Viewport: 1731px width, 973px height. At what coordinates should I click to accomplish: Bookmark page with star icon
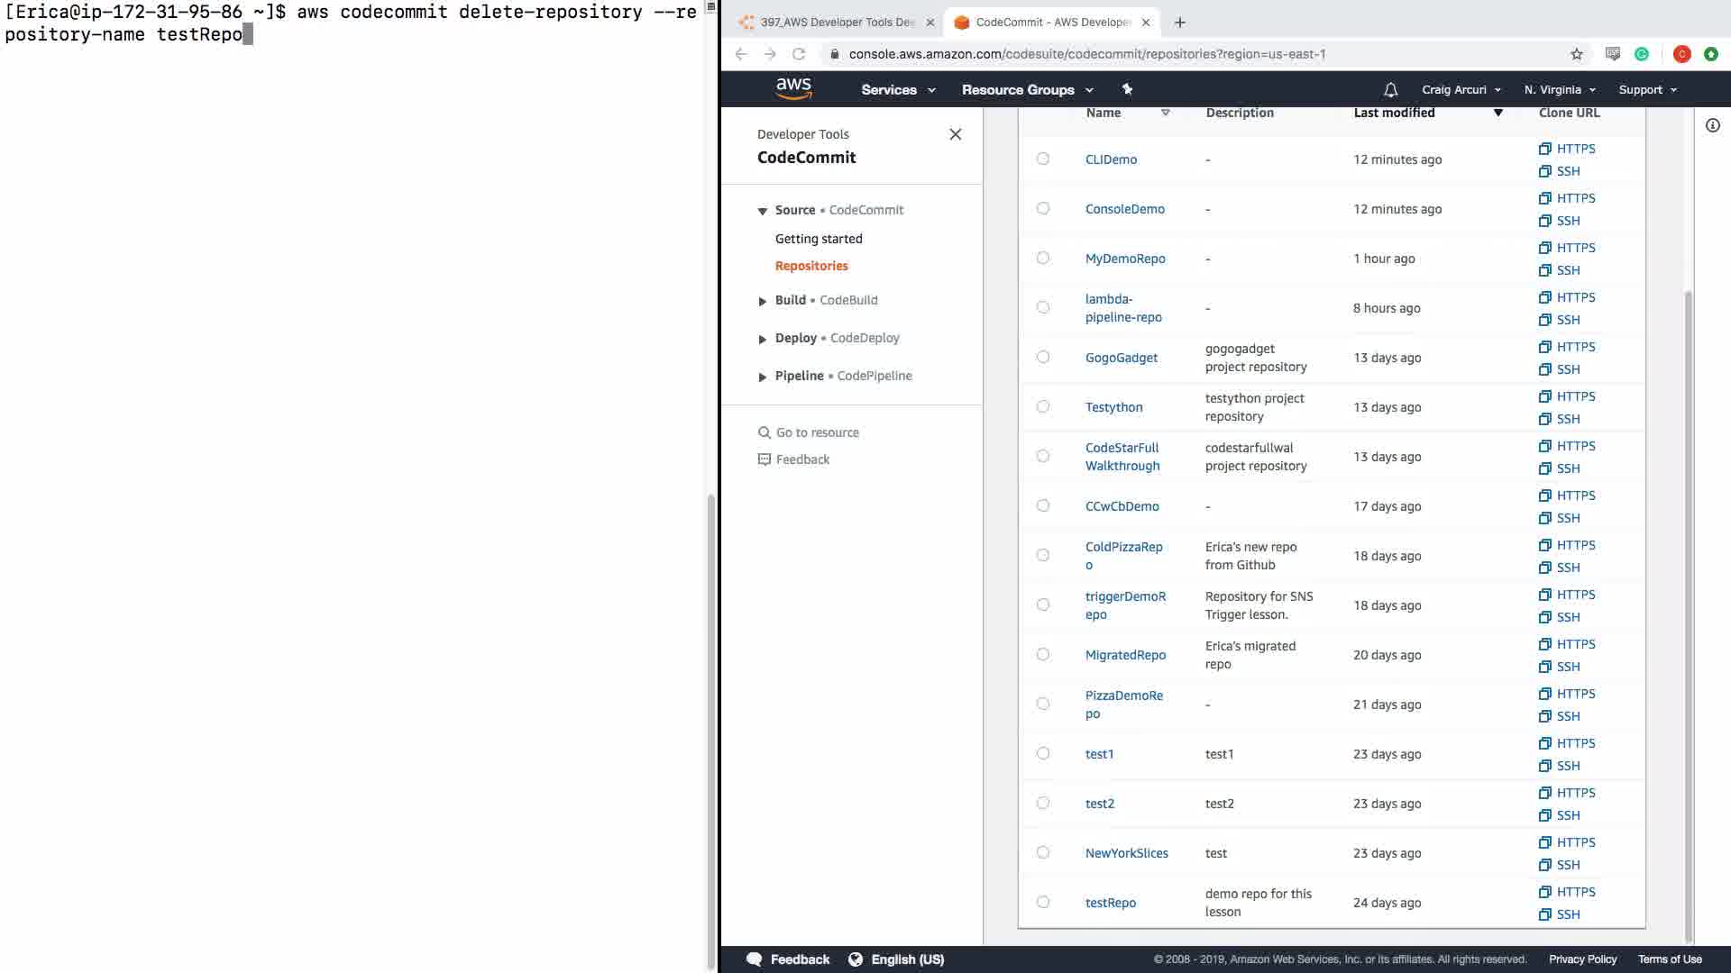click(x=1577, y=54)
